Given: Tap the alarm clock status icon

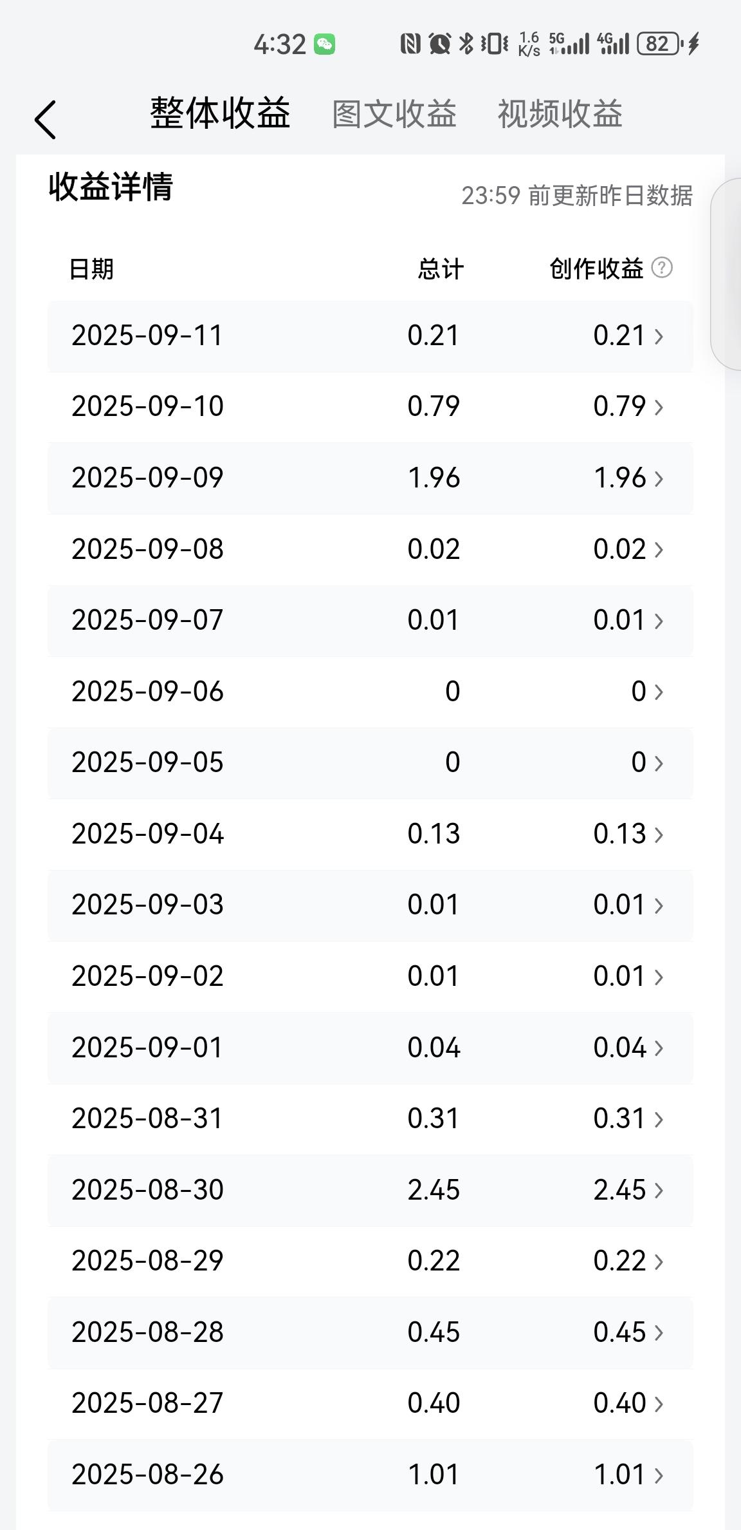Looking at the screenshot, I should (x=439, y=44).
